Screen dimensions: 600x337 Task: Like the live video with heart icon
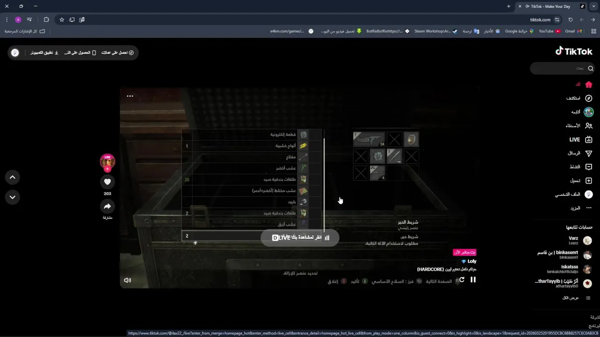[107, 182]
